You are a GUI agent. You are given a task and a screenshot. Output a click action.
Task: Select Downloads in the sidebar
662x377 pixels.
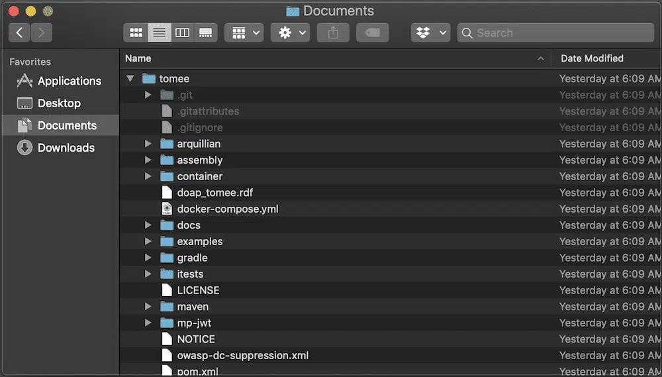click(x=66, y=148)
